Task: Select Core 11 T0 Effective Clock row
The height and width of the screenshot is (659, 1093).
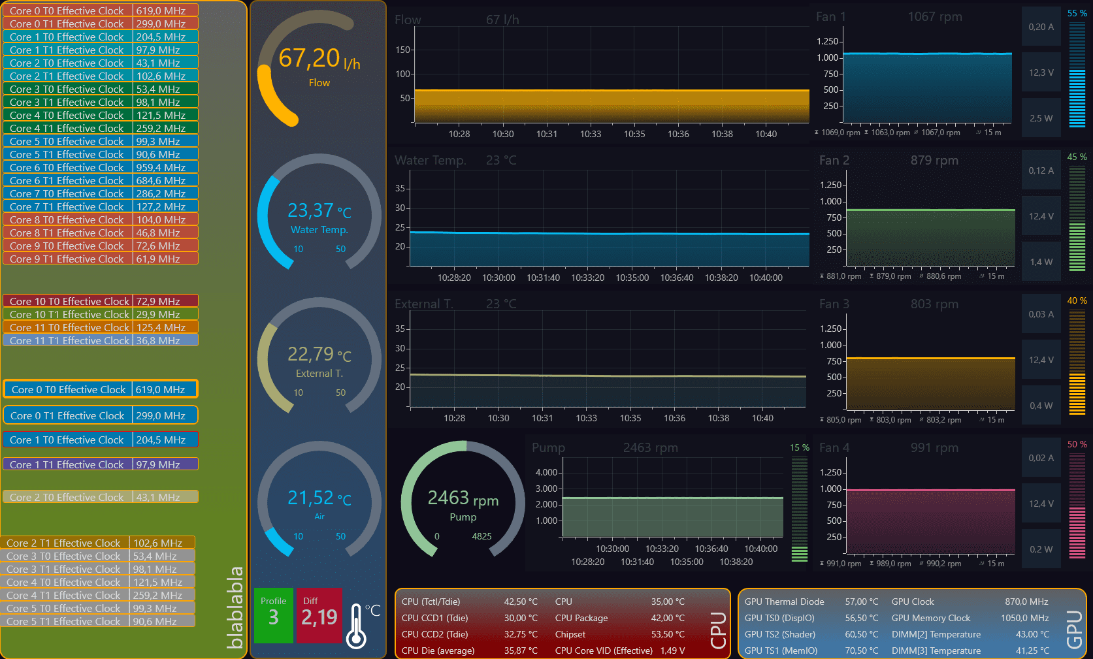Action: (101, 327)
